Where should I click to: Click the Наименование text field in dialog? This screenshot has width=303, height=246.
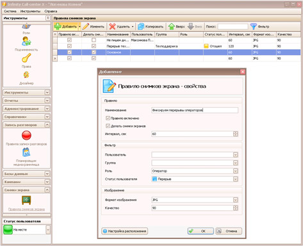click(x=195, y=110)
